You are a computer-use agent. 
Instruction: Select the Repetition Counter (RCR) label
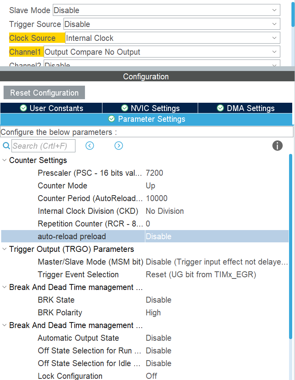(90, 224)
